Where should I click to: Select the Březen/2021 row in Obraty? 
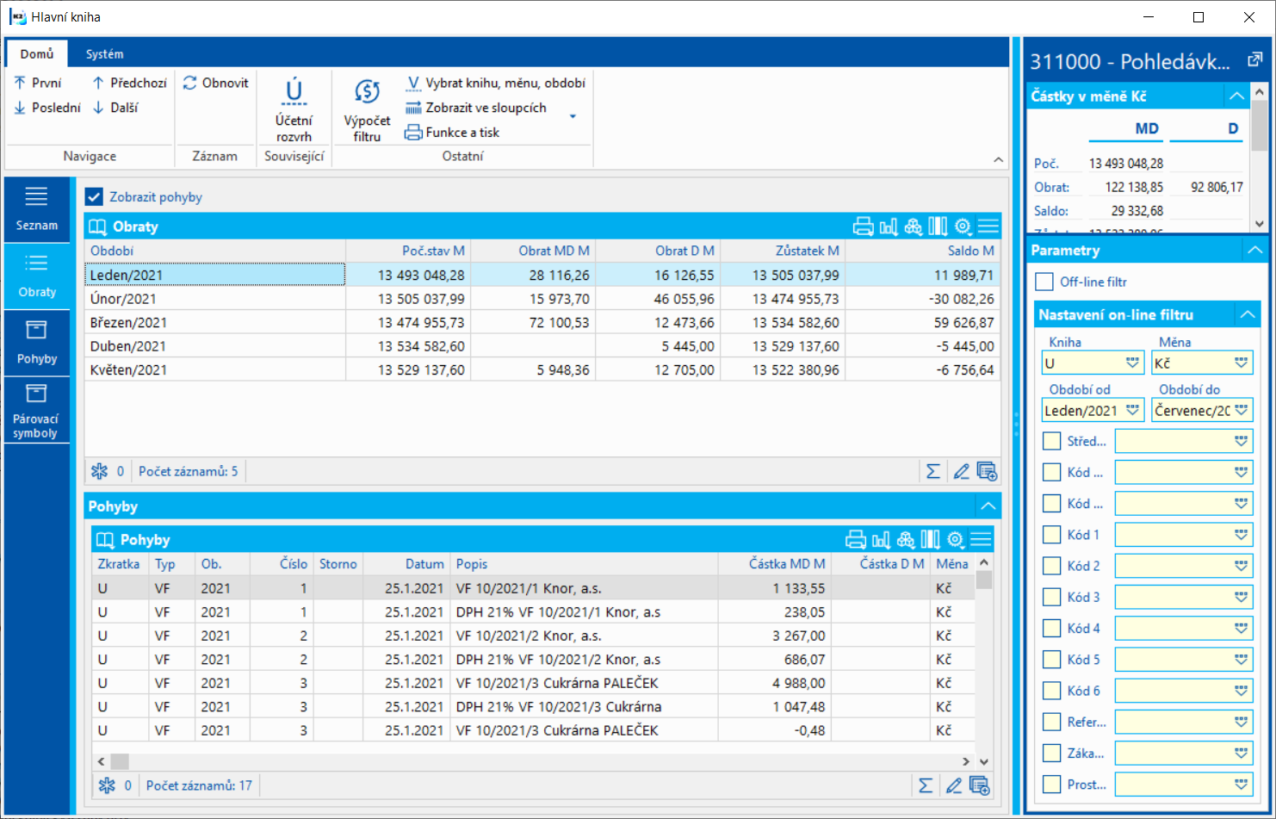pyautogui.click(x=542, y=322)
